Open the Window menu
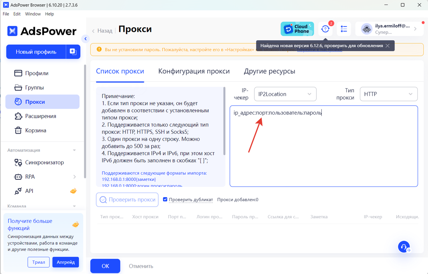The image size is (428, 274). pyautogui.click(x=33, y=14)
